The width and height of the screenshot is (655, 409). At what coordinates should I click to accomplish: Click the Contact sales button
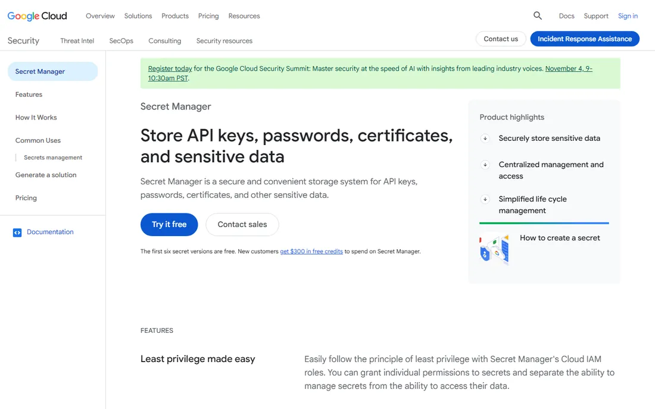pyautogui.click(x=242, y=224)
